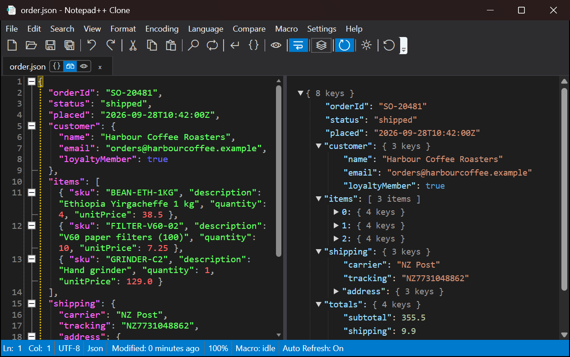Open the Macro menu
570x357 pixels.
[x=287, y=28]
